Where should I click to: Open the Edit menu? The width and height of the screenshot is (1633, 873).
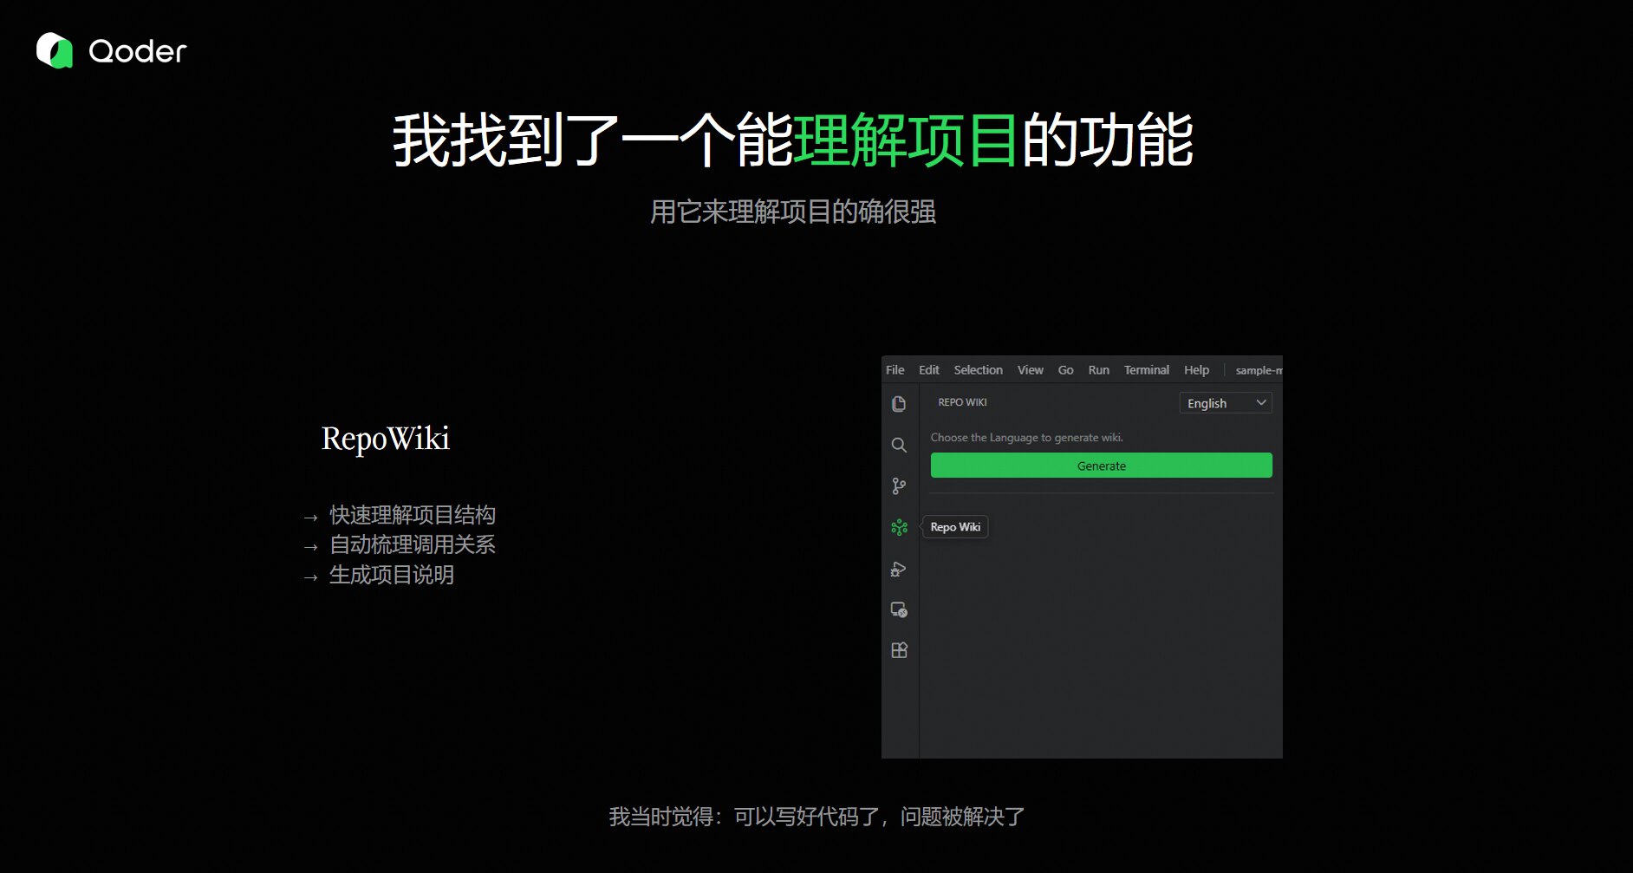click(x=929, y=370)
